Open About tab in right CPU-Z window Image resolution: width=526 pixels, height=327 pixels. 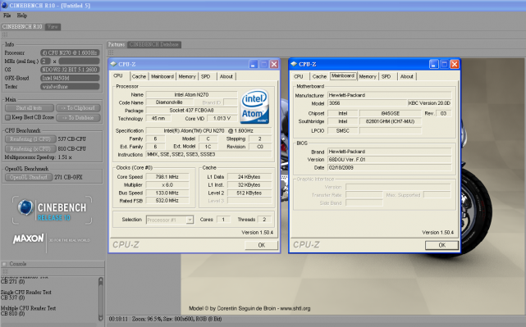[x=406, y=76]
